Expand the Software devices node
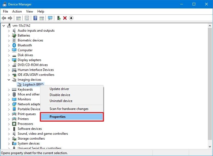Image resolution: width=213 pixels, height=156 pixels. click(9, 129)
